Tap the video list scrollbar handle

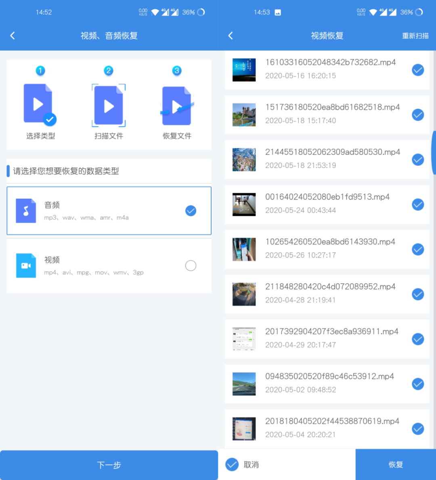click(434, 152)
